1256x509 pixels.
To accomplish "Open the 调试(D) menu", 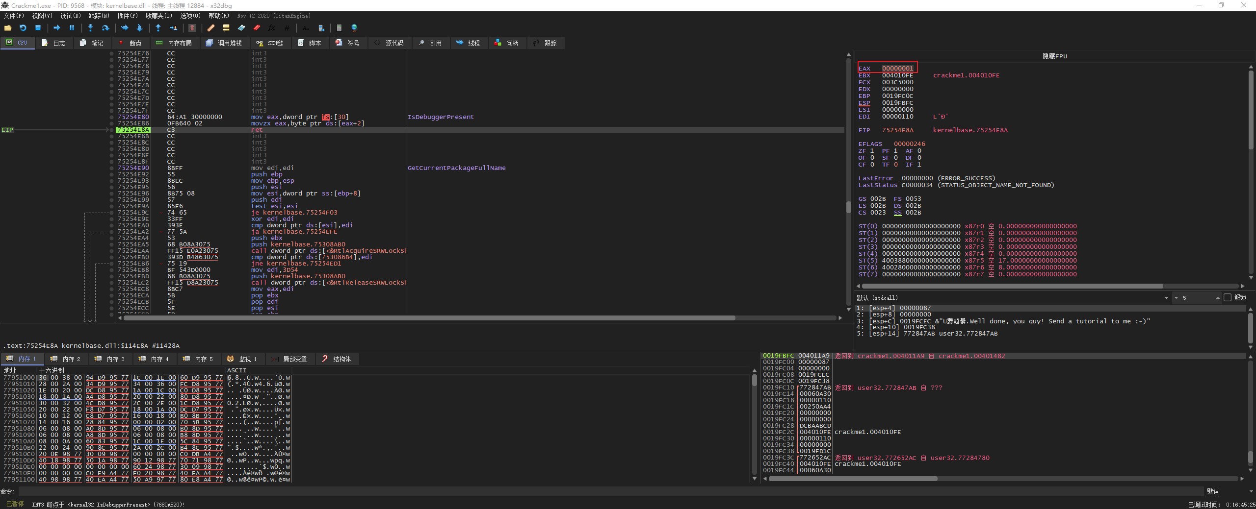I will (70, 16).
